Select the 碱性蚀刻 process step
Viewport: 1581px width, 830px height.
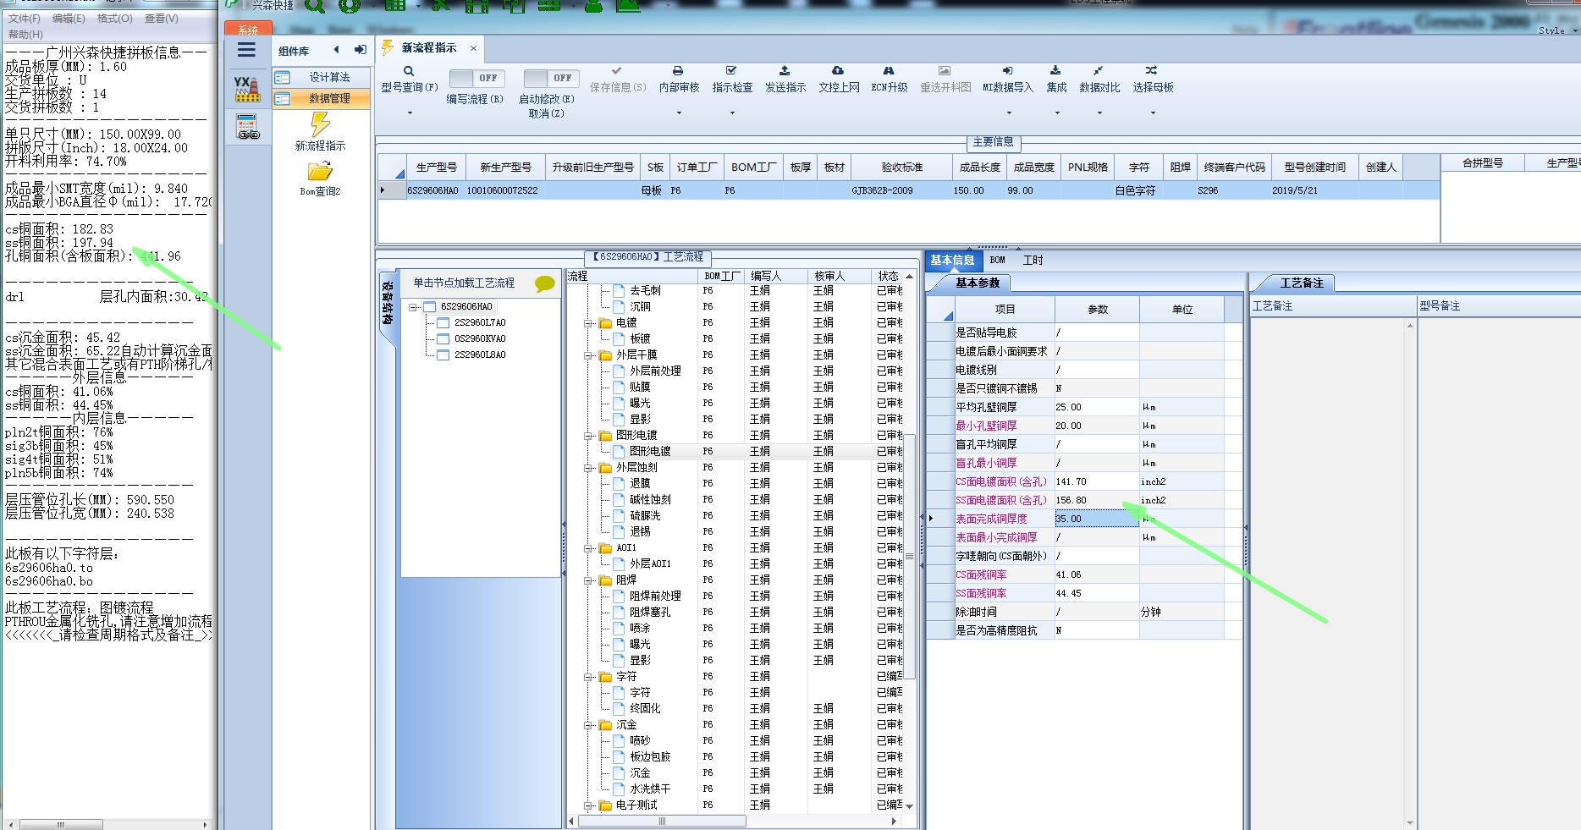pyautogui.click(x=650, y=500)
